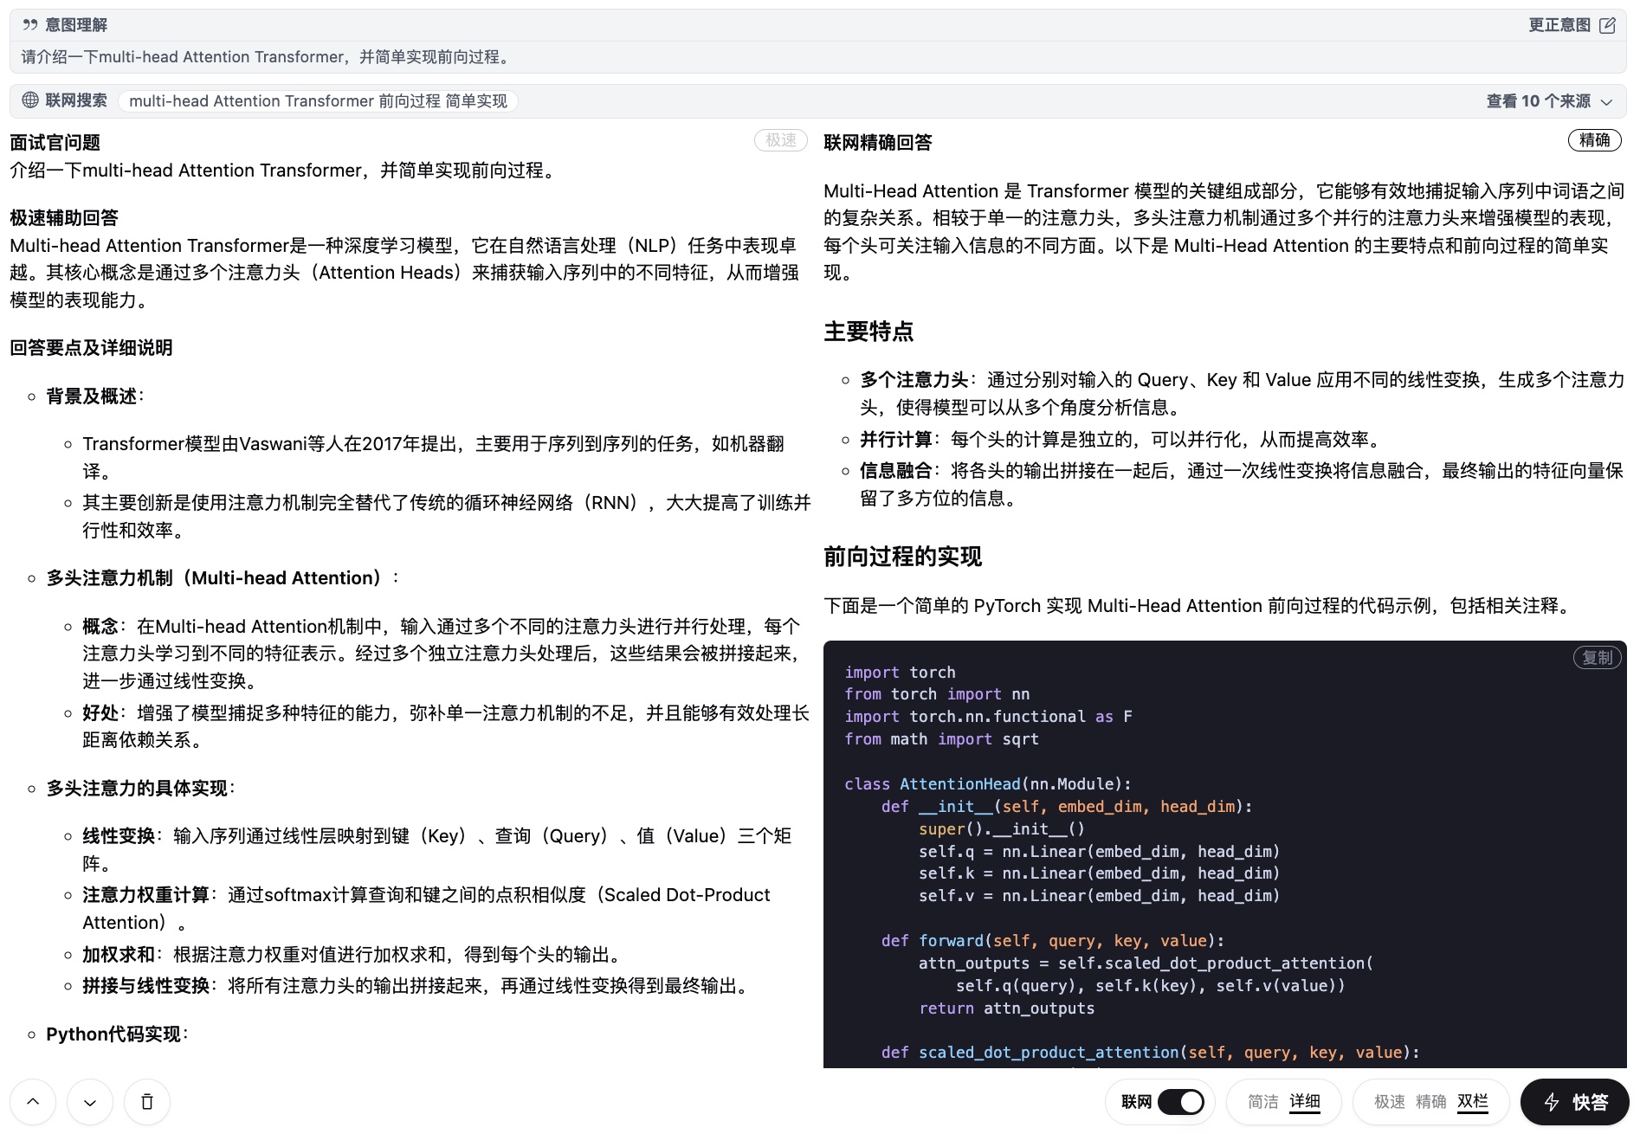Click the 联网搜索 label
The image size is (1640, 1134).
point(76,100)
